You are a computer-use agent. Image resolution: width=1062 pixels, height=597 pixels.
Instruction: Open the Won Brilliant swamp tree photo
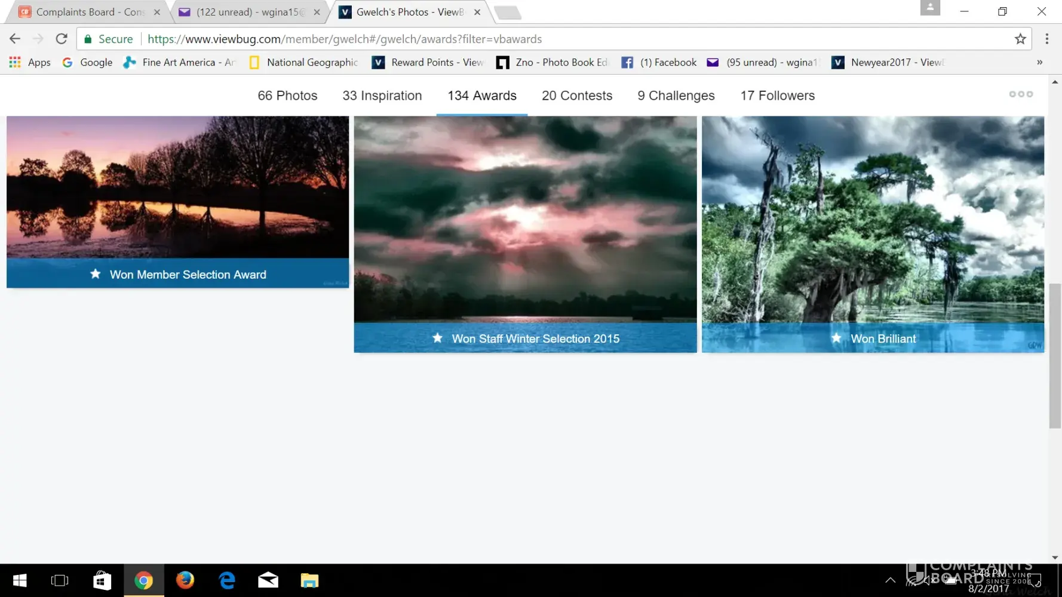coord(873,227)
